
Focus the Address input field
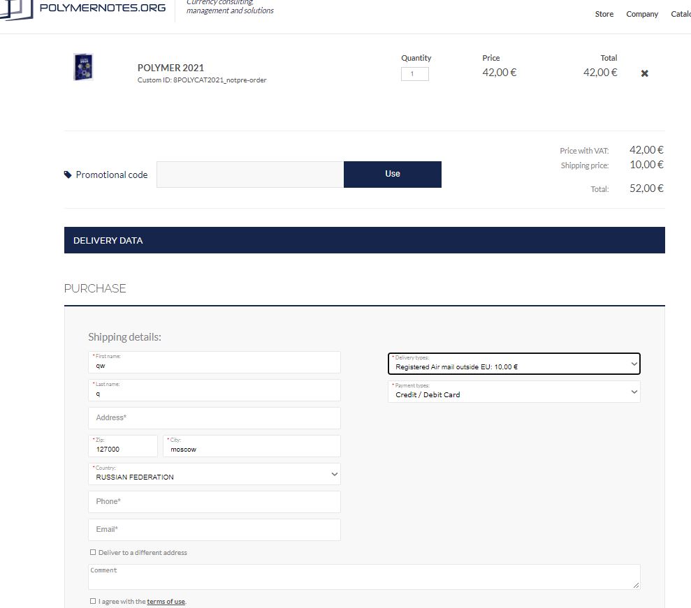214,418
